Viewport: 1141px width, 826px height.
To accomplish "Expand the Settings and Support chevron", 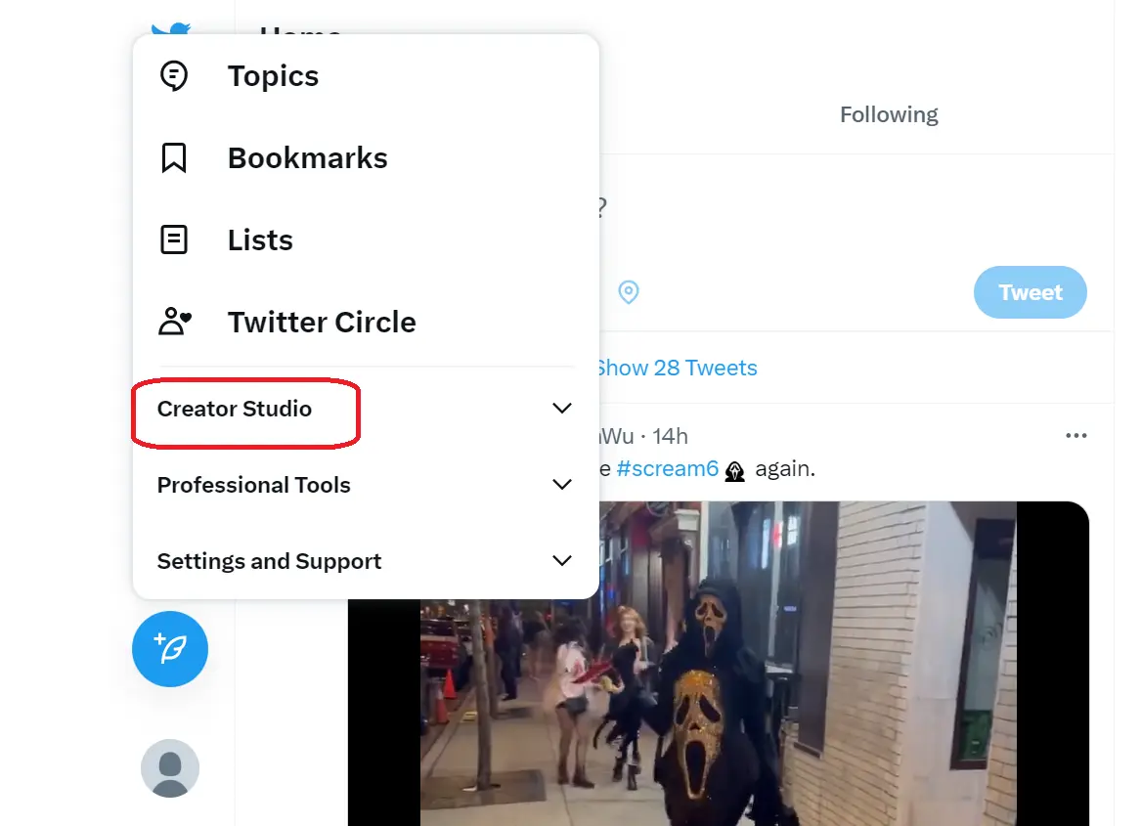I will [x=562, y=561].
